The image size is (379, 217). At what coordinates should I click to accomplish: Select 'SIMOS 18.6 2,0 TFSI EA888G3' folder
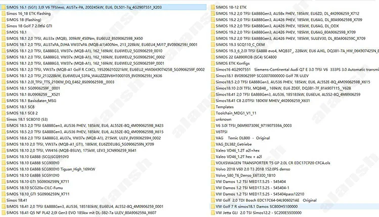click(83, 138)
